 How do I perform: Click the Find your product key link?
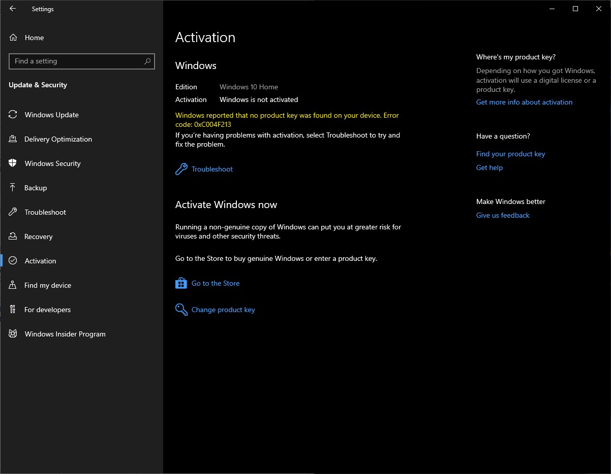(510, 154)
